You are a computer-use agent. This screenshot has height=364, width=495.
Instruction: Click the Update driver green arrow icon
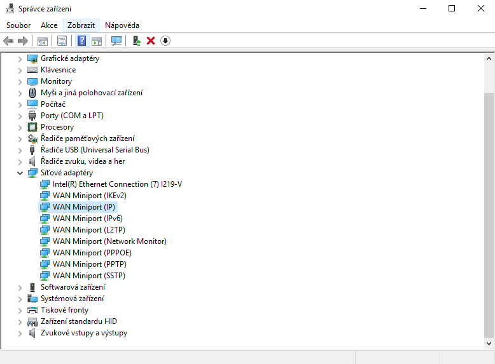pyautogui.click(x=136, y=41)
